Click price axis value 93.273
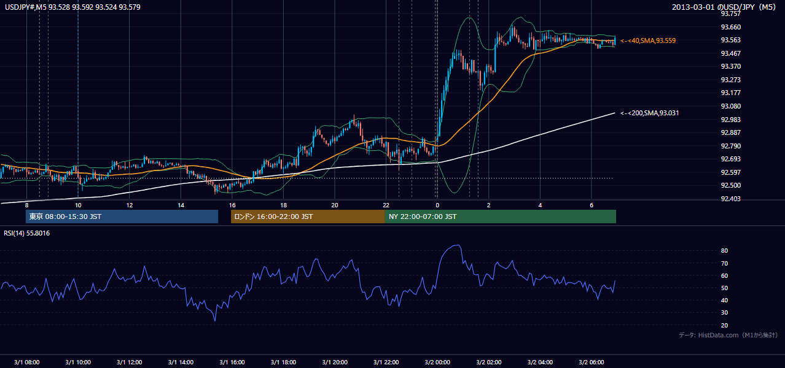Image resolution: width=785 pixels, height=368 pixels. (730, 80)
